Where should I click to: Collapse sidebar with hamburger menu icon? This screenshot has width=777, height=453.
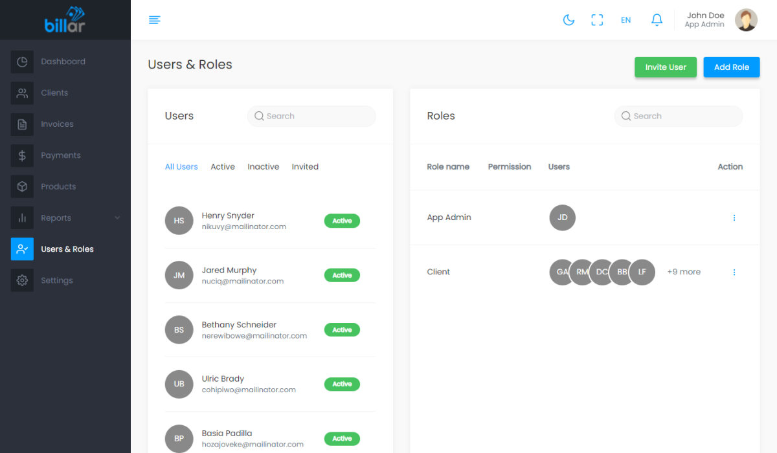154,20
